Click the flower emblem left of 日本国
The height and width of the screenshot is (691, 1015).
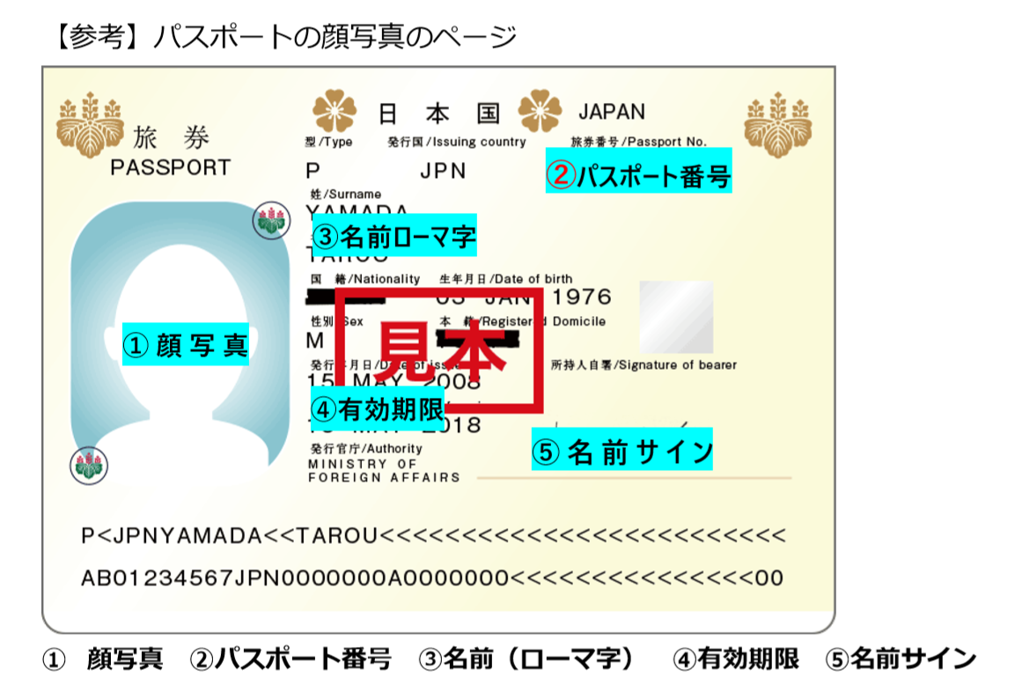coord(335,111)
